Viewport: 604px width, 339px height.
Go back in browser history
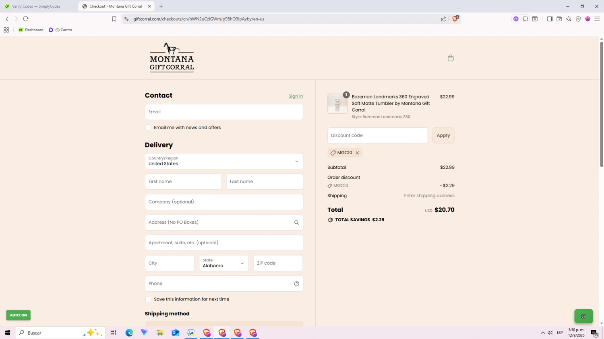(x=7, y=19)
